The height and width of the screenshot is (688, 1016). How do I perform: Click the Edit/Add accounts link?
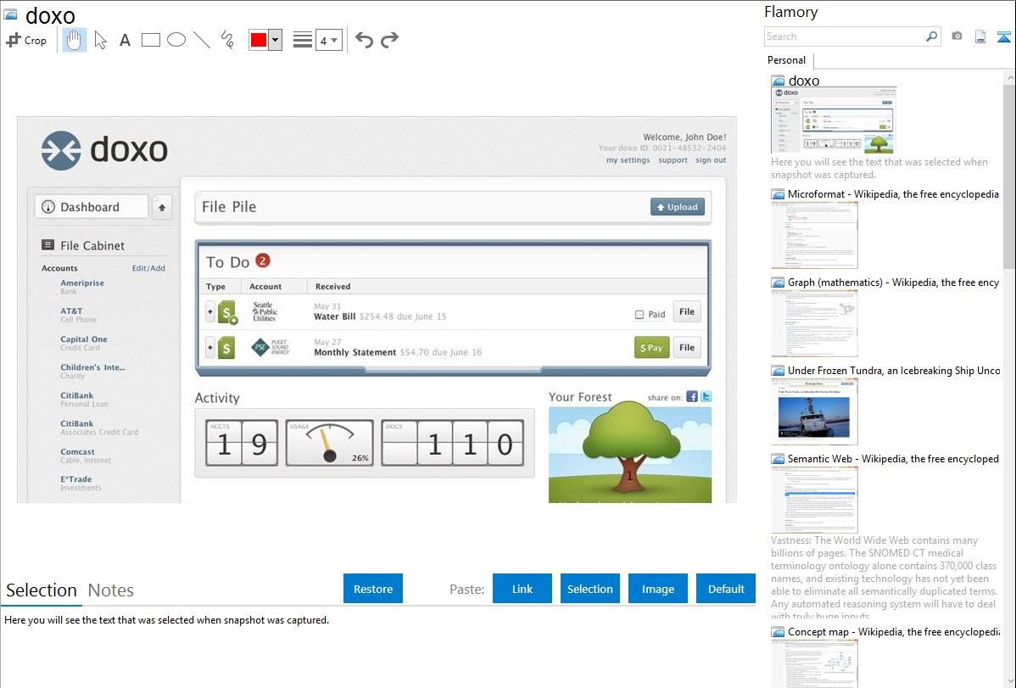[148, 268]
